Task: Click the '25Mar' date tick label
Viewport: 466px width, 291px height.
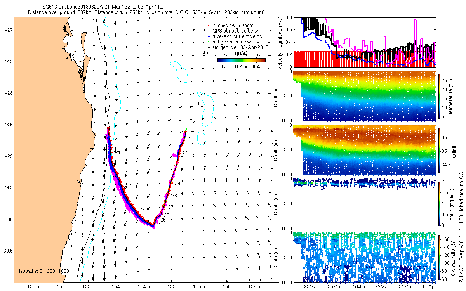Action: [x=335, y=287]
